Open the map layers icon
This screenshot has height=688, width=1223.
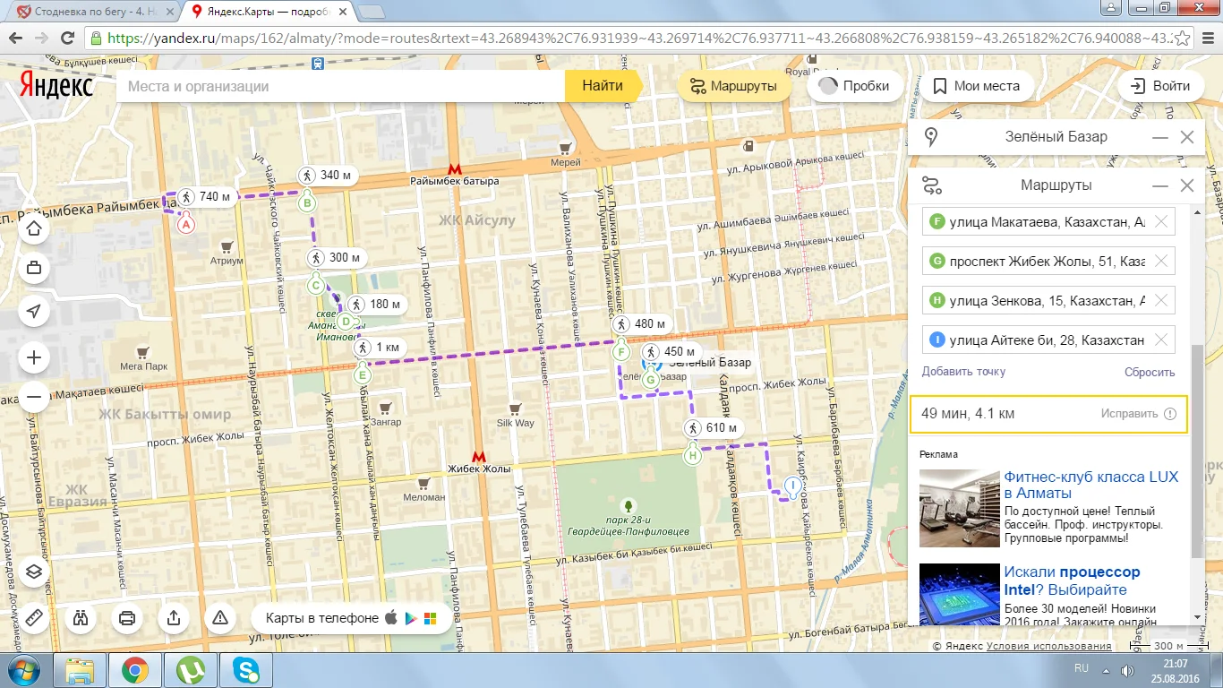click(34, 572)
